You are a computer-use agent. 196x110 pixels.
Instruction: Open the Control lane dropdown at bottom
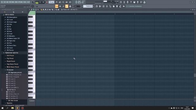click(32, 101)
